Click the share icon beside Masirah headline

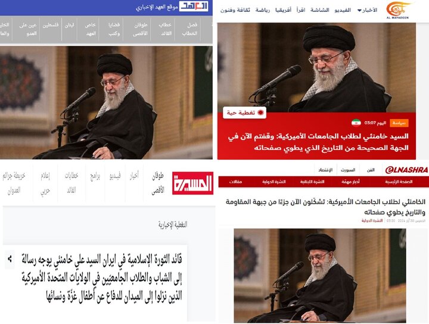pos(10,258)
